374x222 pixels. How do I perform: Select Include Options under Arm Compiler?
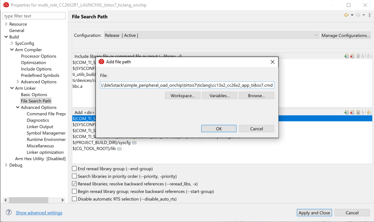36,69
